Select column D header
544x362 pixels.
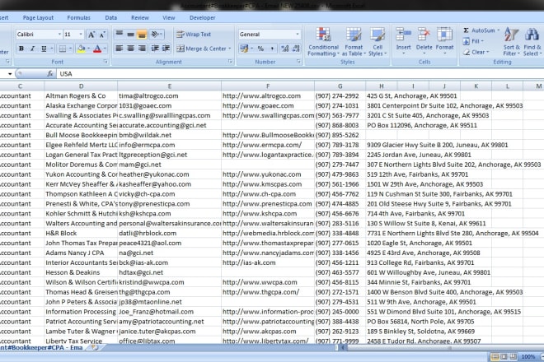tap(81, 86)
